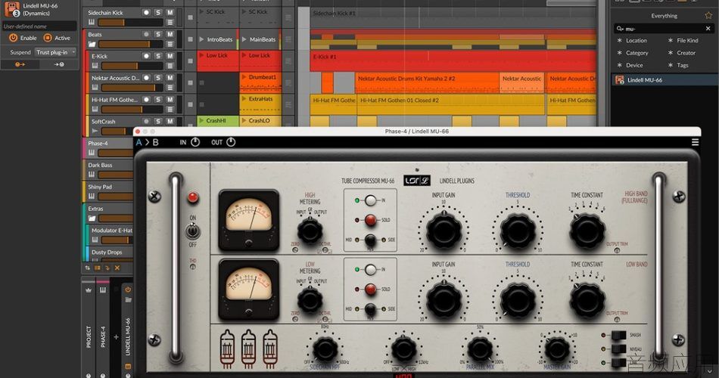Toggle low band IN white button
Viewport: 719px width, 378px height.
pyautogui.click(x=371, y=269)
